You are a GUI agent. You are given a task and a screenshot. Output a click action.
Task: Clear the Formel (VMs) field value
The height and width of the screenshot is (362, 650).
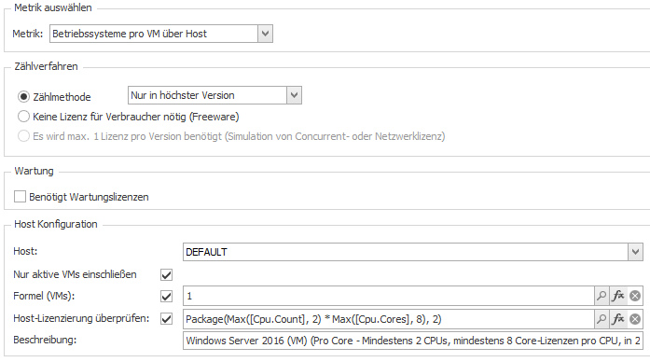pyautogui.click(x=635, y=296)
